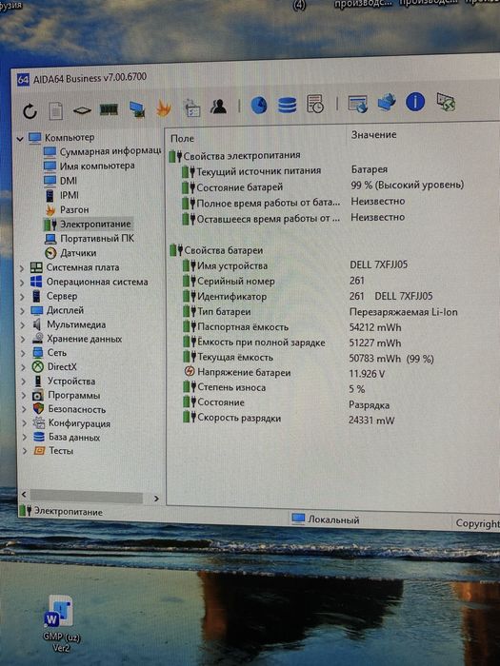Viewport: 500px width, 666px height.
Task: Select the Свойства батареи group row
Action: pyautogui.click(x=216, y=250)
